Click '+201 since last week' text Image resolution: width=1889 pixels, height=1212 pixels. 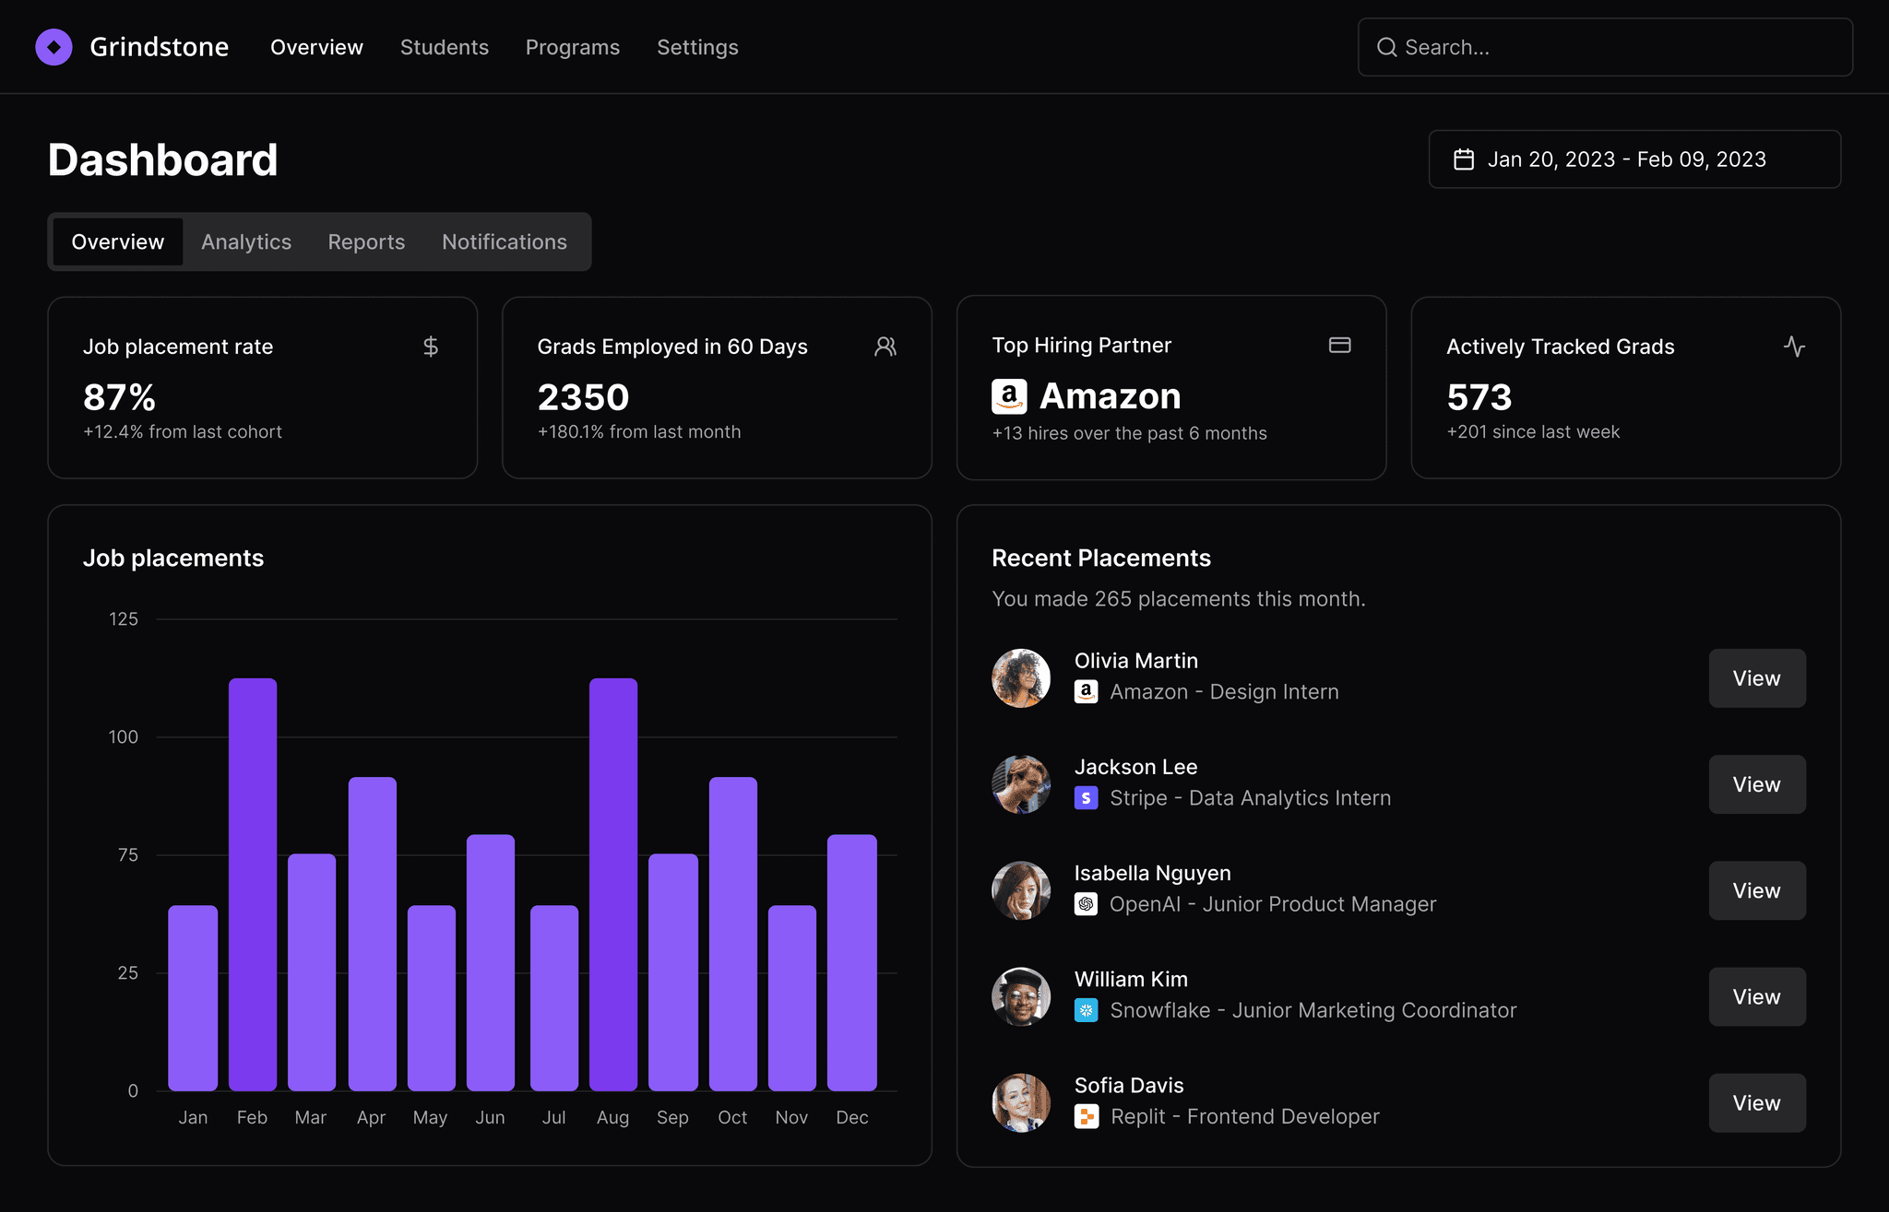pyautogui.click(x=1533, y=431)
